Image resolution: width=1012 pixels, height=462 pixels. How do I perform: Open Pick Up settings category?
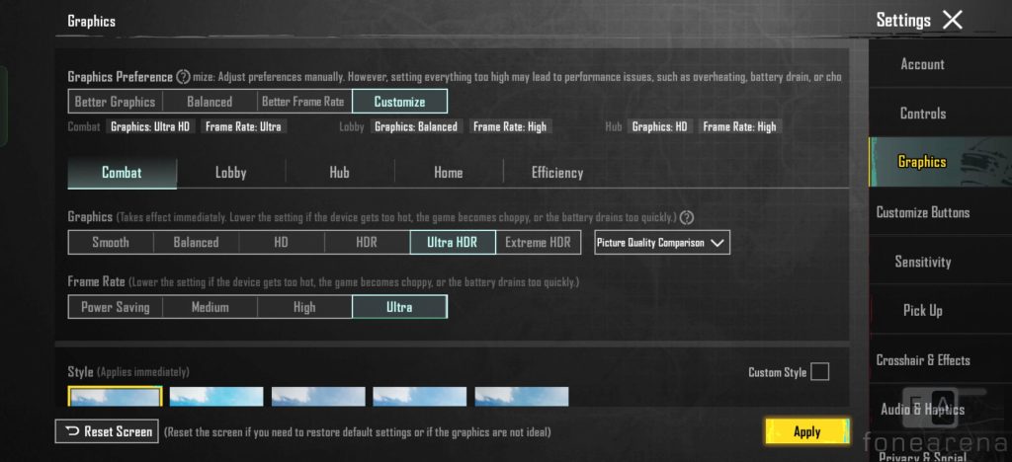tap(922, 310)
